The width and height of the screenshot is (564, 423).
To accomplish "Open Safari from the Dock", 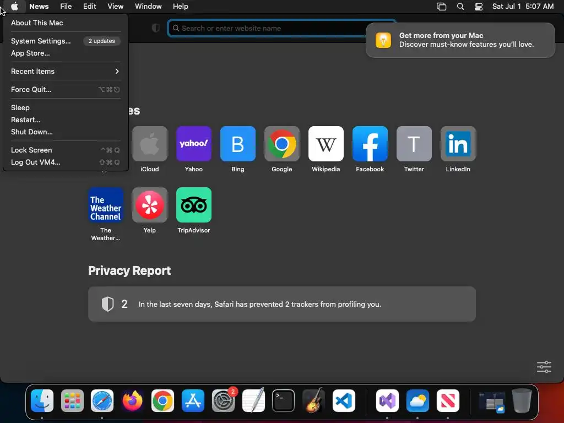I will tap(102, 401).
